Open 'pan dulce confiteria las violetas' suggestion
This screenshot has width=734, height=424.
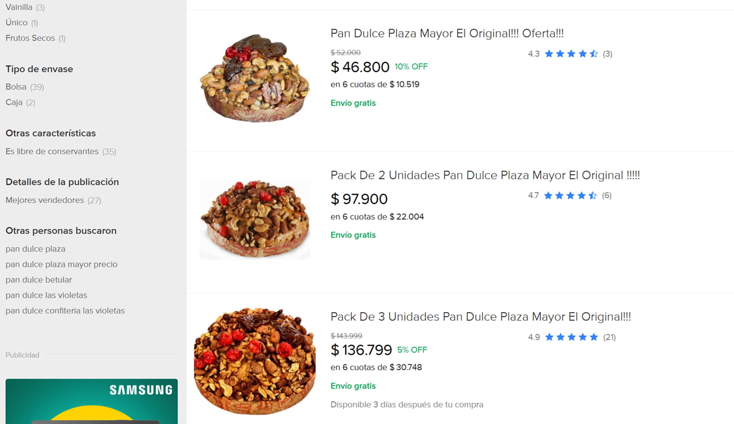pyautogui.click(x=65, y=311)
